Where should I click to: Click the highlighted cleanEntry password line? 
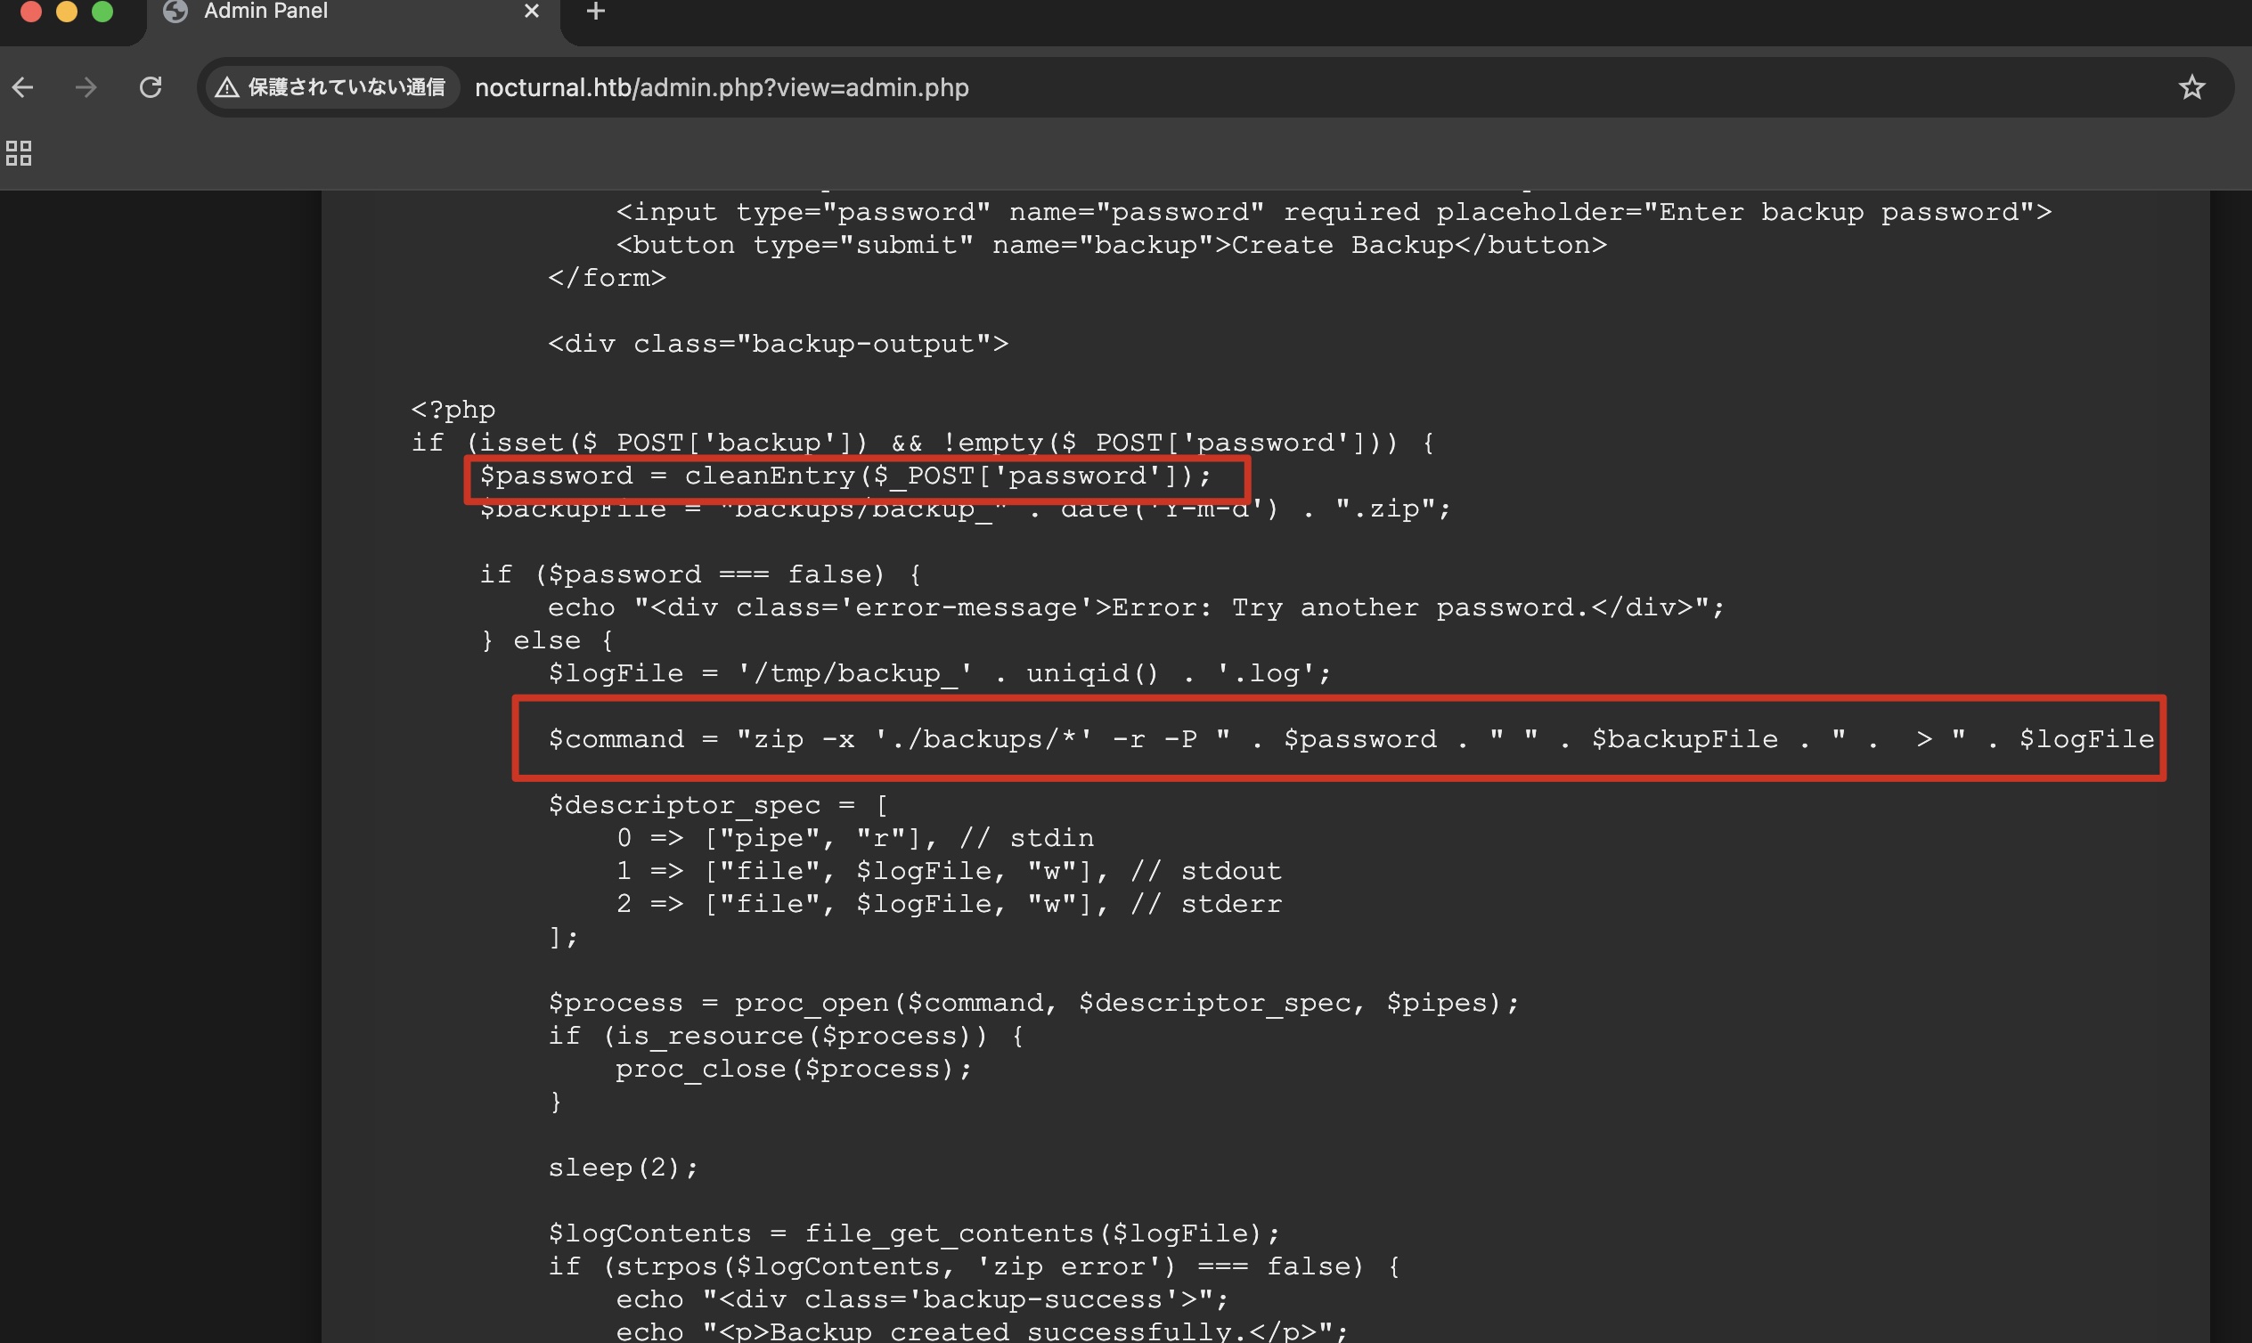(x=844, y=476)
